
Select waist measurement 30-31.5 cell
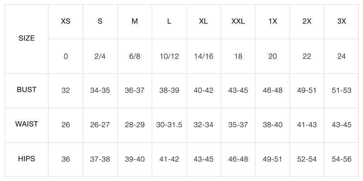point(169,125)
